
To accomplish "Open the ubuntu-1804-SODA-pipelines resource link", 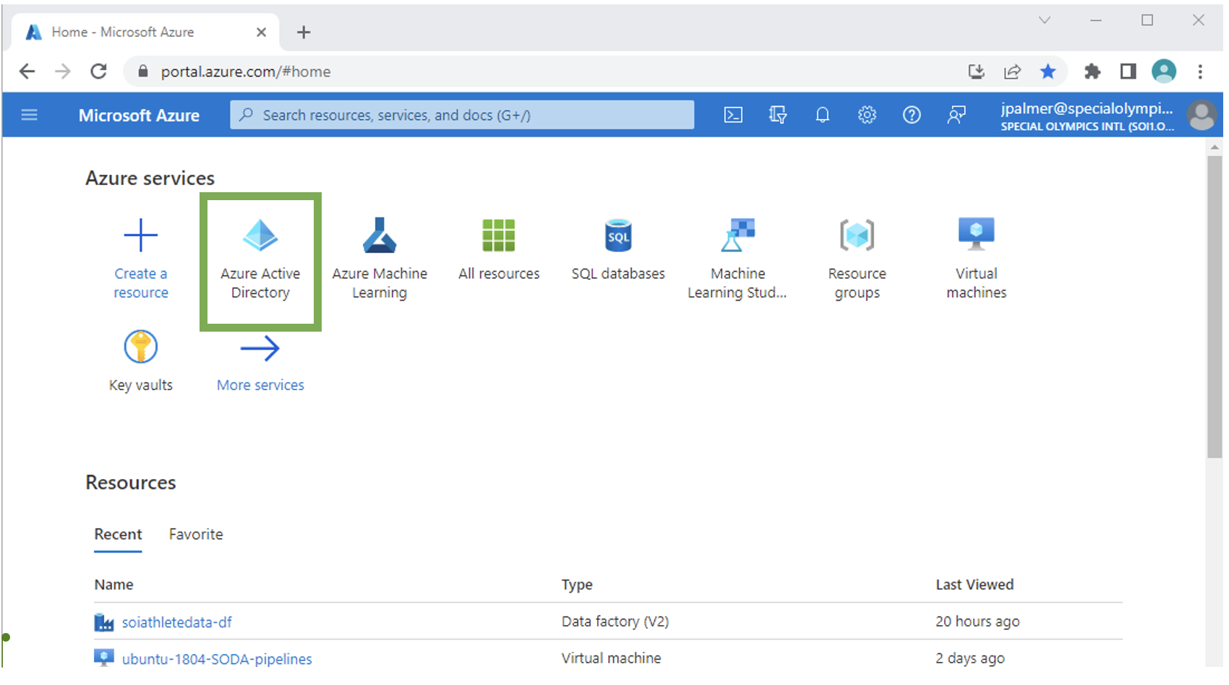I will tap(217, 659).
